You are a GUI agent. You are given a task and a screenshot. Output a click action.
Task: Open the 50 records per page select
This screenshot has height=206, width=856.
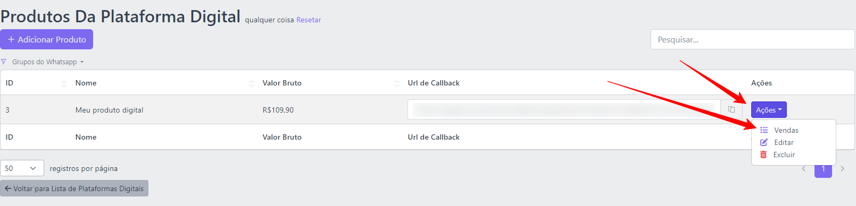pyautogui.click(x=22, y=168)
